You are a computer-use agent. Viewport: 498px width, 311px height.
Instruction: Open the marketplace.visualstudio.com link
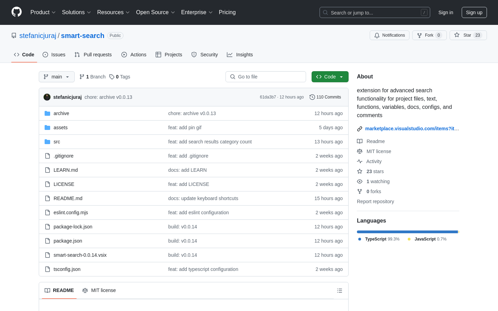point(412,129)
